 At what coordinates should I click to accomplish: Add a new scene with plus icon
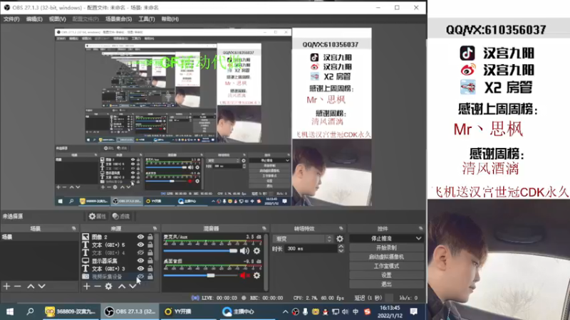tap(6, 287)
